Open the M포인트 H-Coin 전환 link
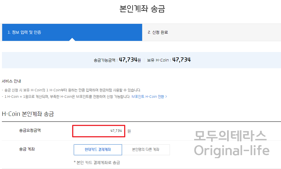This screenshot has height=169, width=281. 149,97
